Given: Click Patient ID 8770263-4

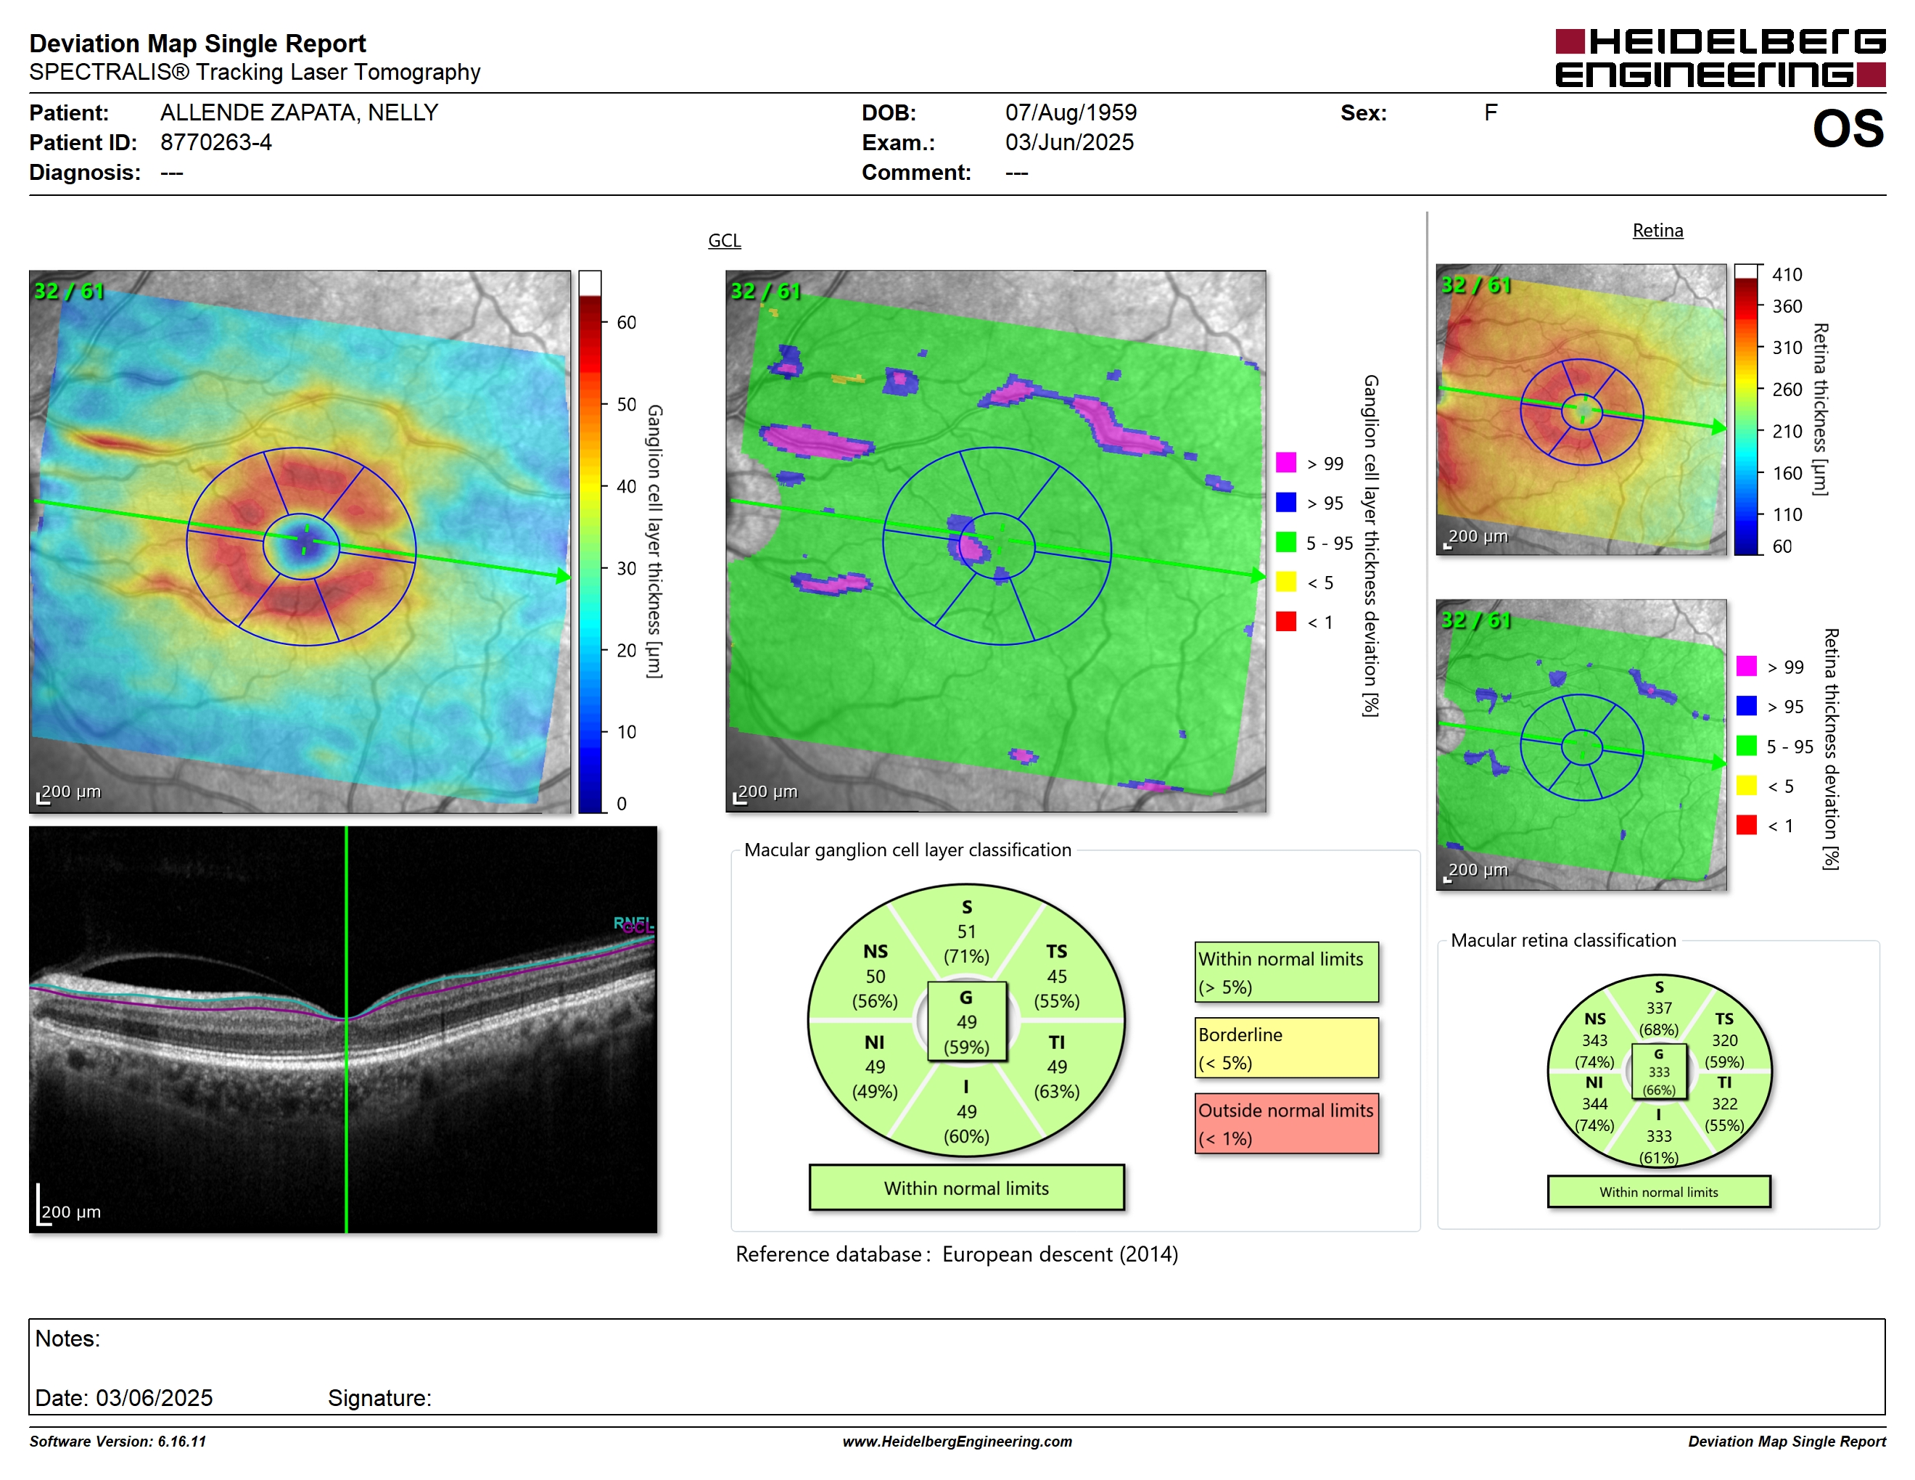Looking at the screenshot, I should tap(215, 142).
